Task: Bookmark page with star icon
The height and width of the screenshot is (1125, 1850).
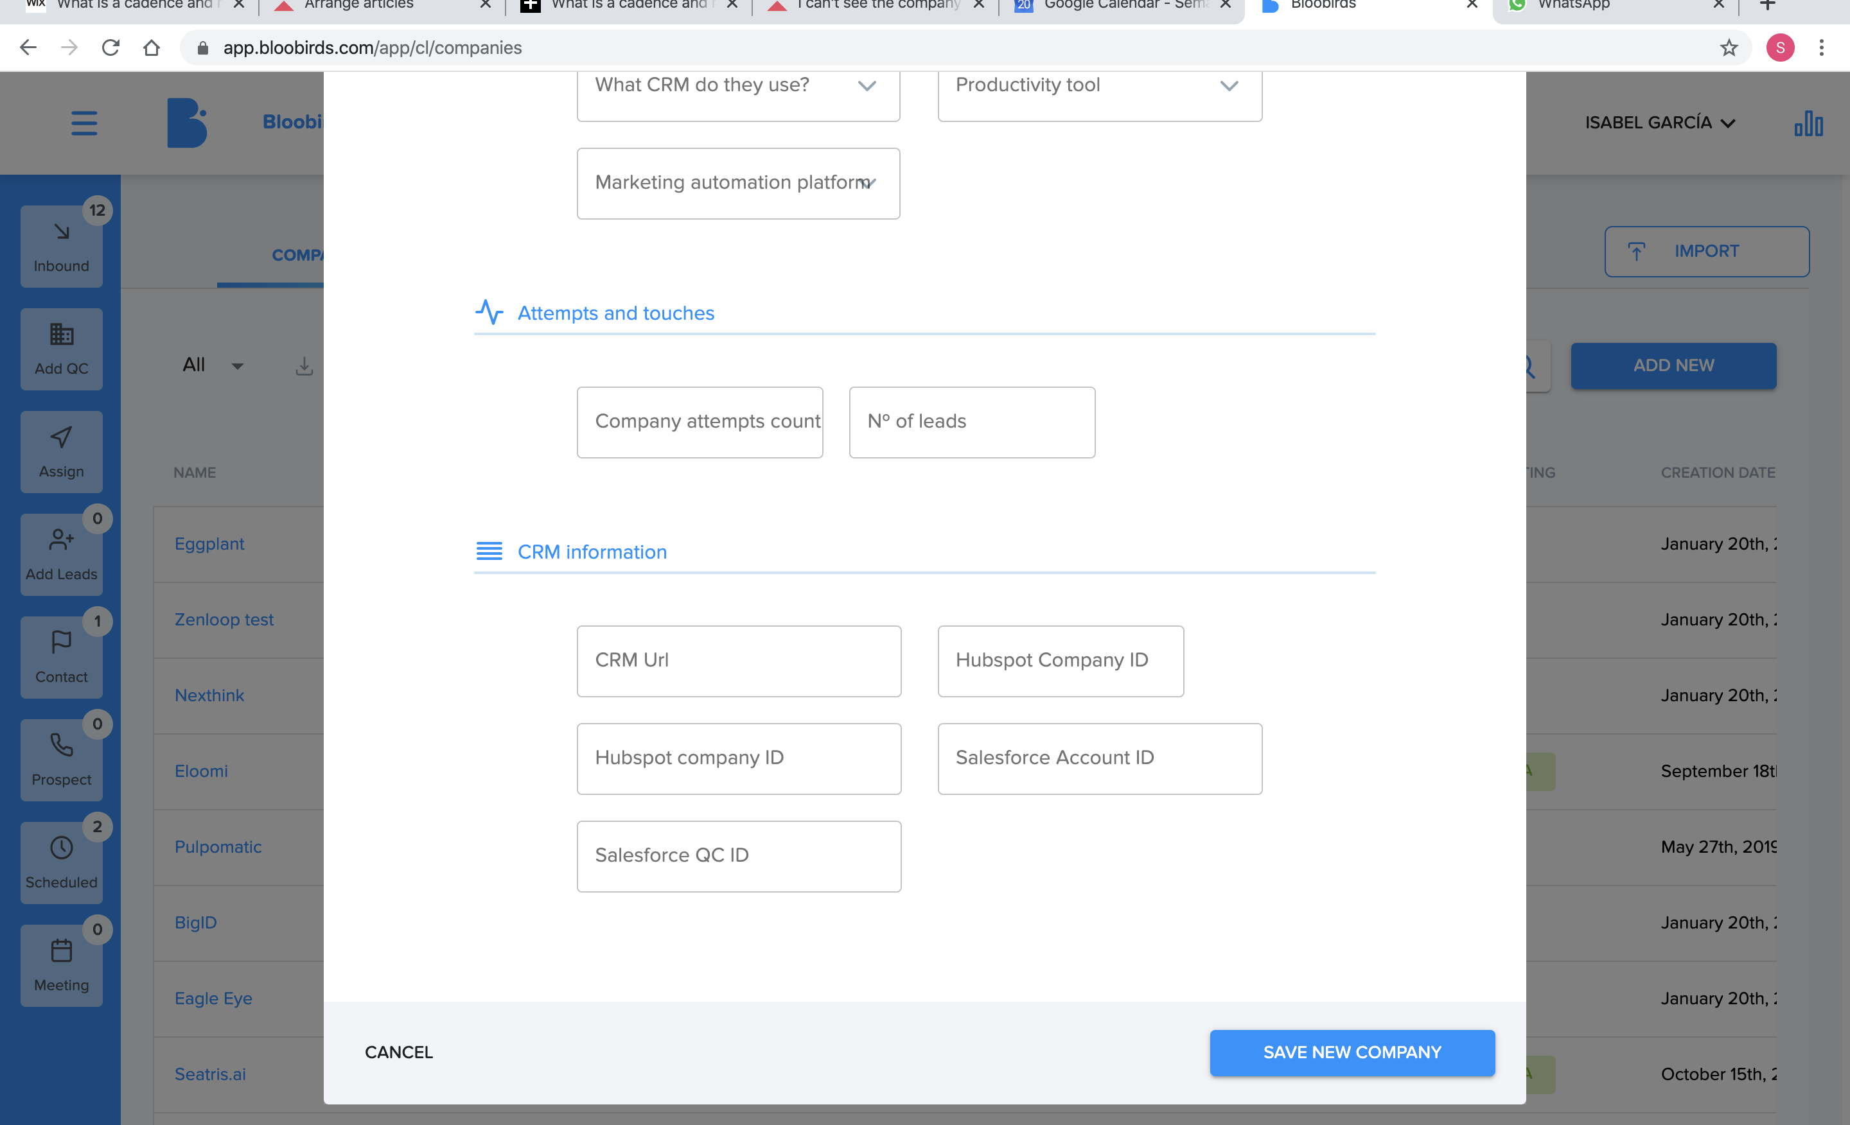Action: pos(1729,48)
